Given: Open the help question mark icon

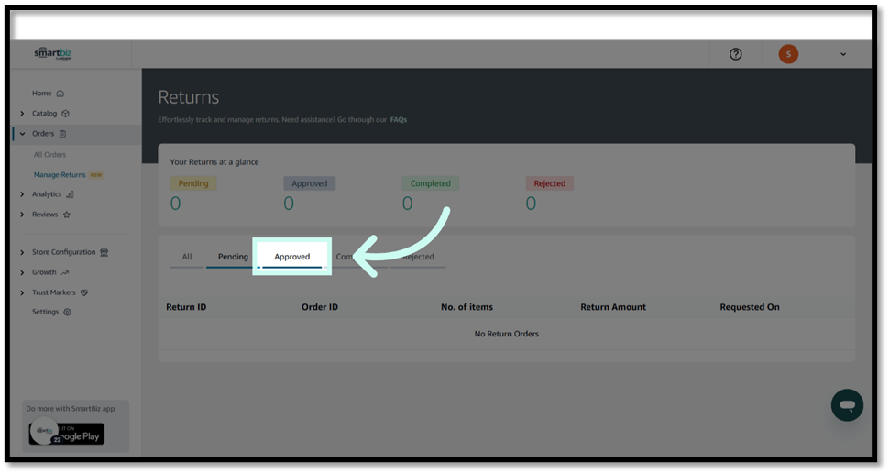Looking at the screenshot, I should tap(735, 54).
